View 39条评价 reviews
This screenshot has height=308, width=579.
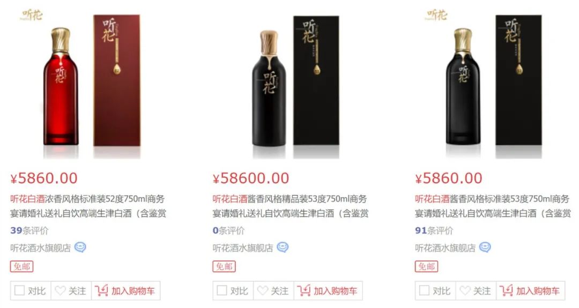(29, 230)
